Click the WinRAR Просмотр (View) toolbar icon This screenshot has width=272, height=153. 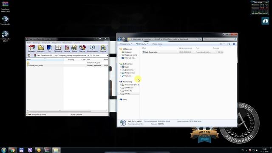tap(58, 48)
